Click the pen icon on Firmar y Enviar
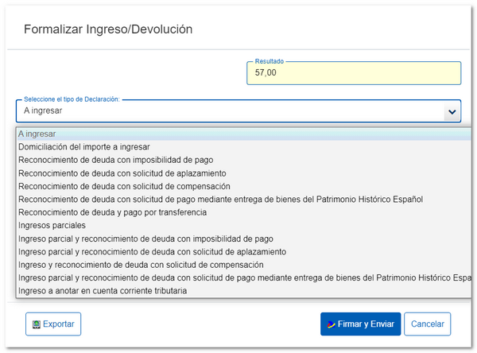The height and width of the screenshot is (353, 477). pos(332,324)
